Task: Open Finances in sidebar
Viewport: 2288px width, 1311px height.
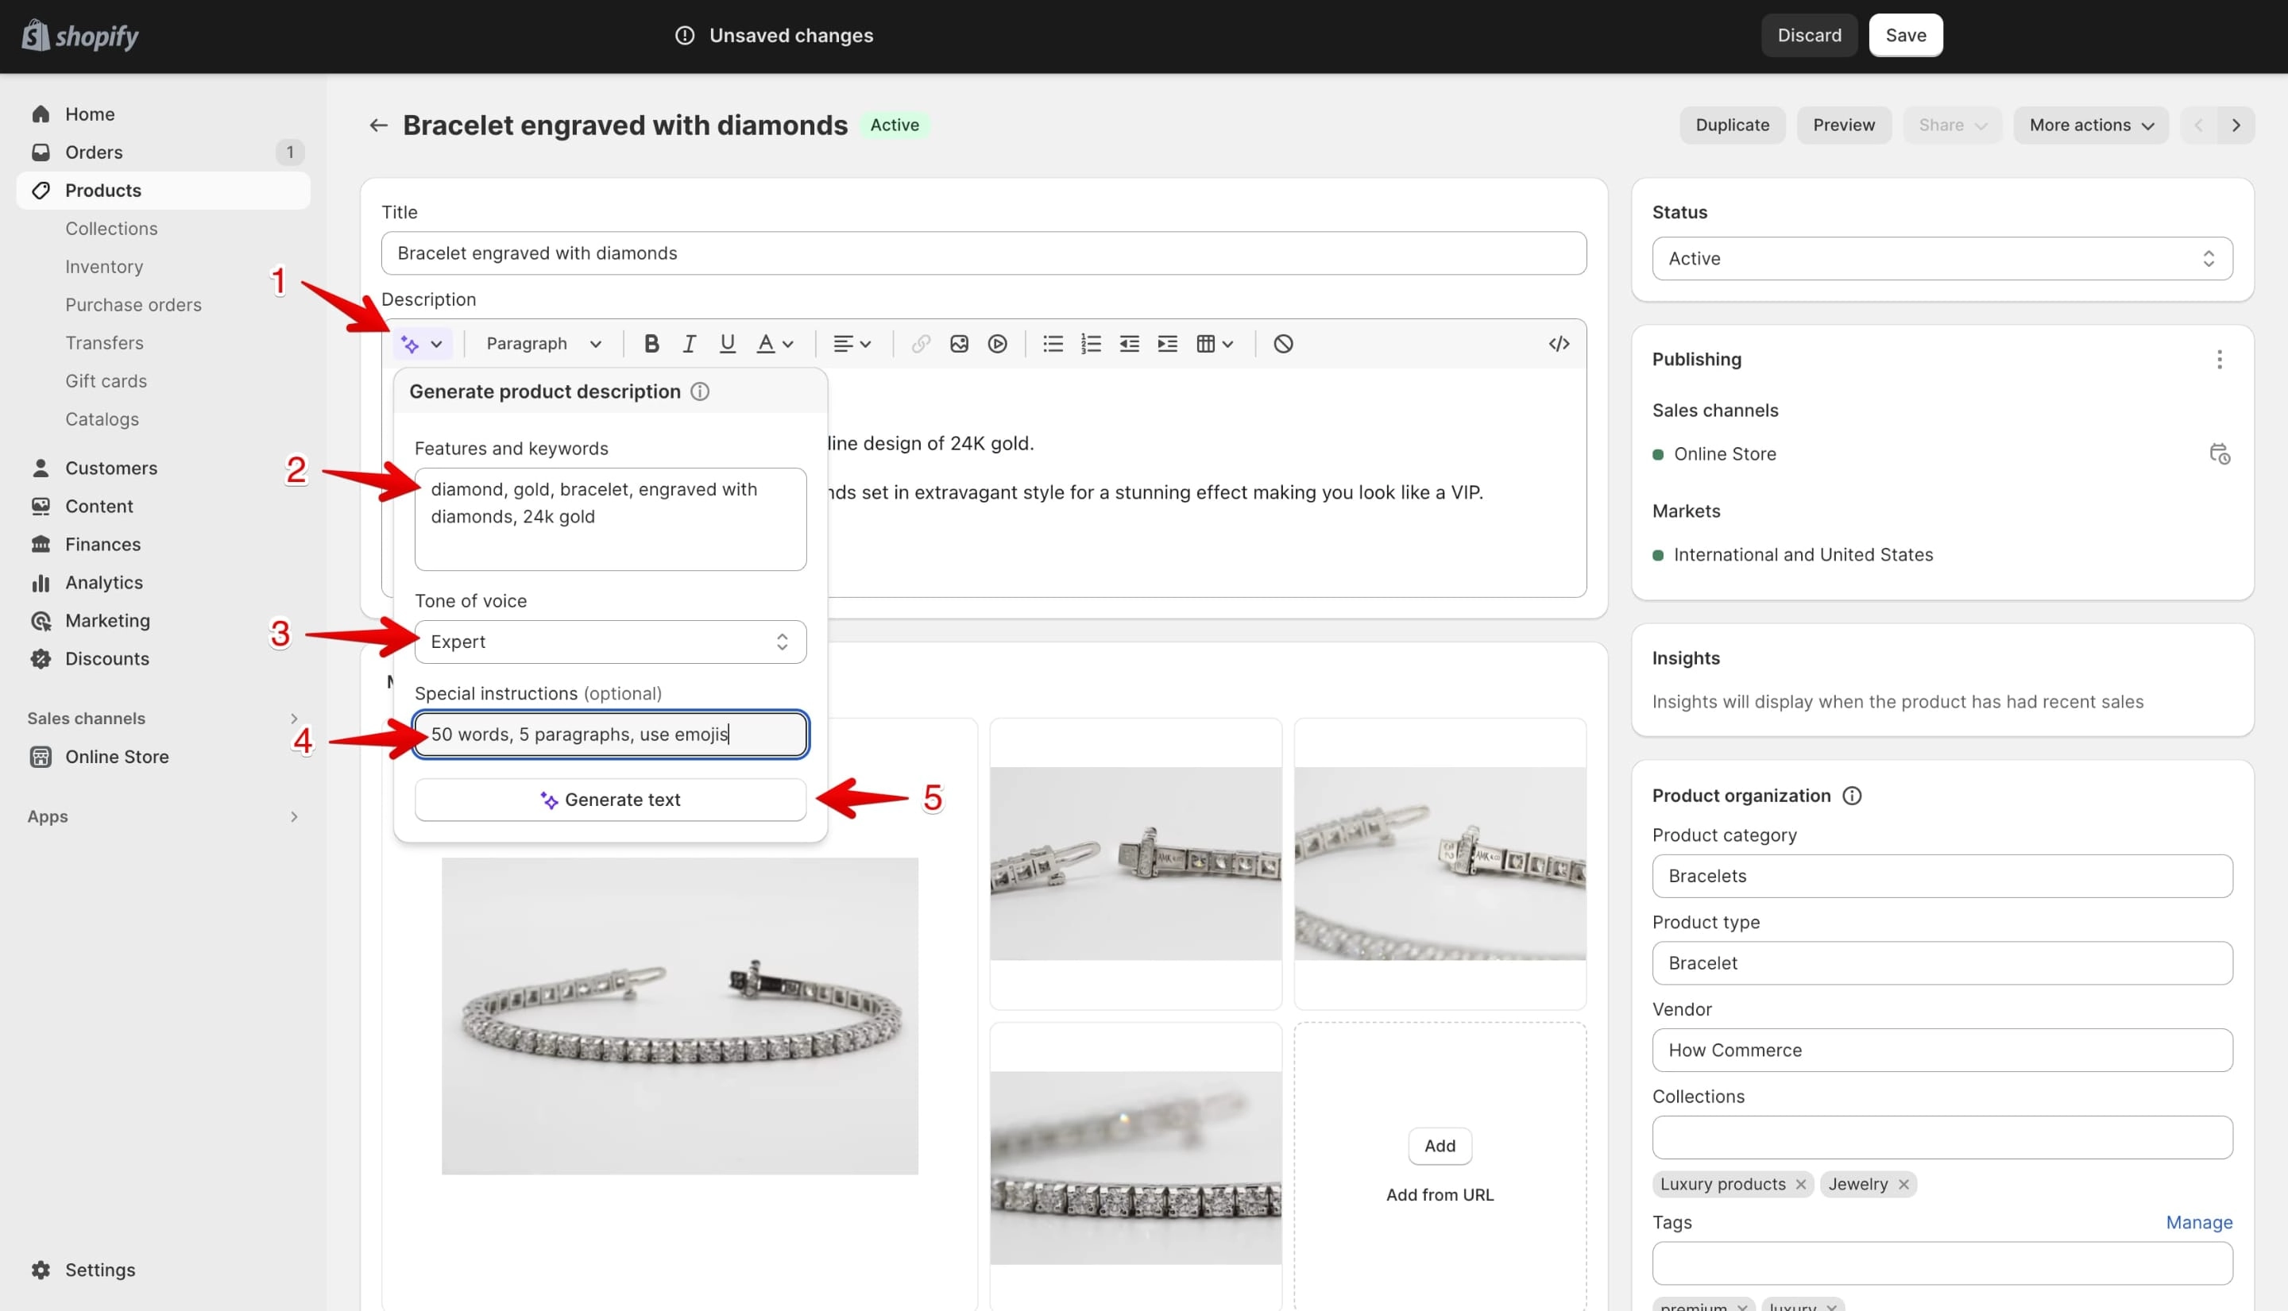Action: 163,545
